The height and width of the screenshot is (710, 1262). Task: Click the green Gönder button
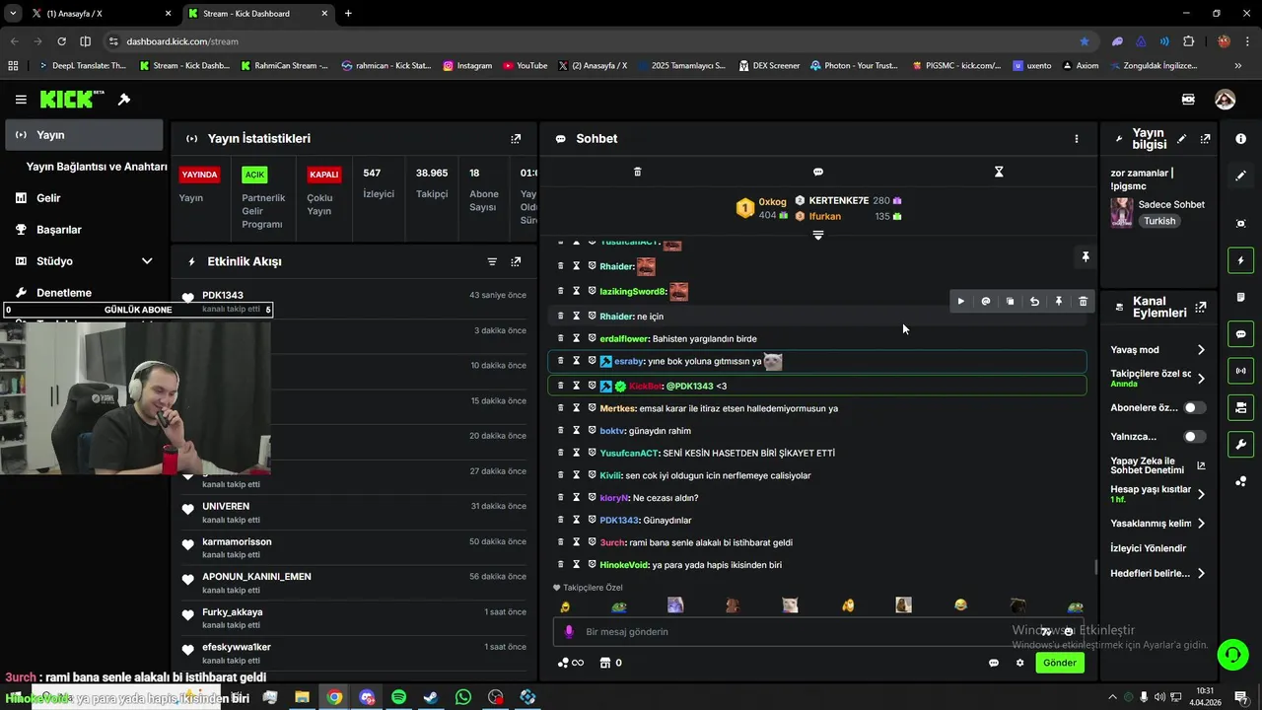coord(1060,663)
